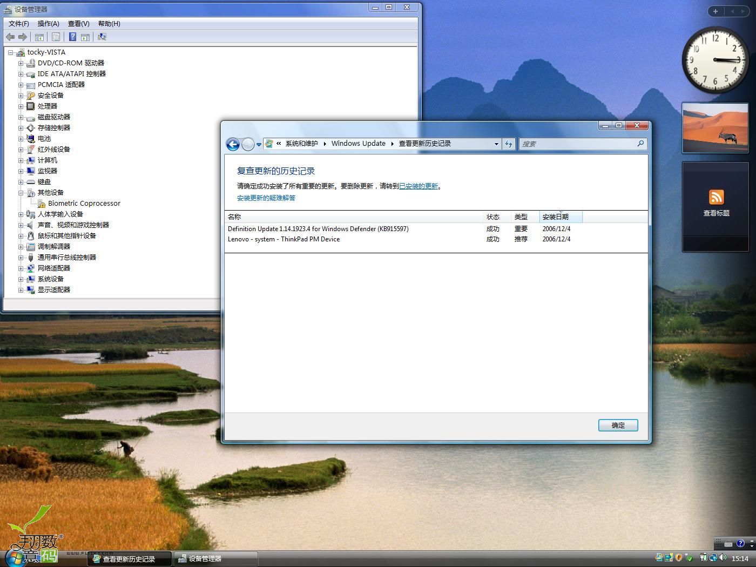The height and width of the screenshot is (567, 756).
Task: Click the Biometric Coprocessor warning icon
Action: point(41,204)
